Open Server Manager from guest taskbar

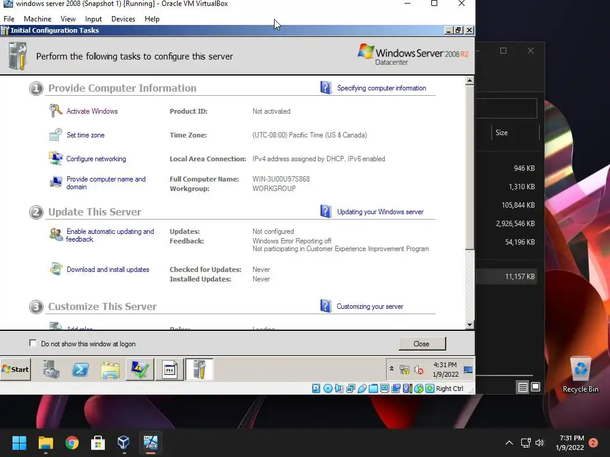(x=51, y=369)
